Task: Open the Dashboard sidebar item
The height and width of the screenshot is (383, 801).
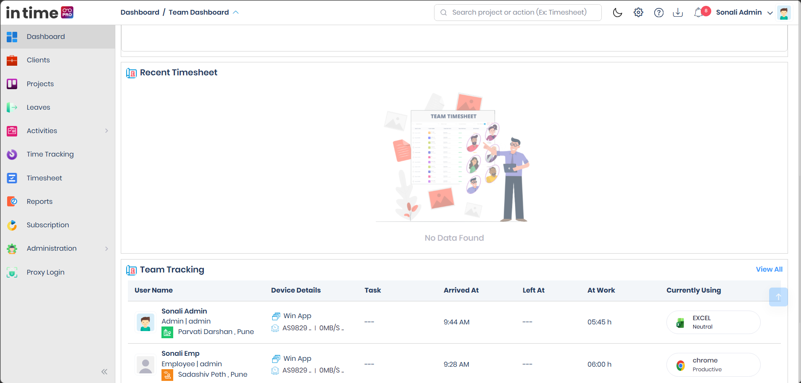Action: pos(58,36)
